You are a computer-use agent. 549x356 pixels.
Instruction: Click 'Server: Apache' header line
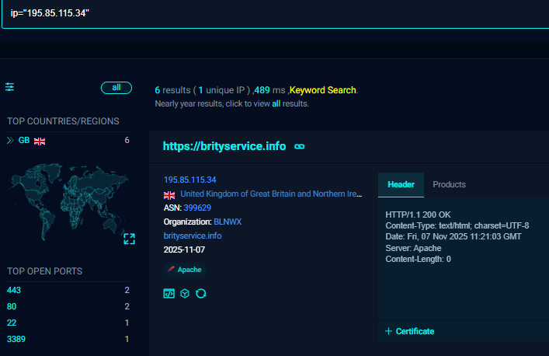[413, 248]
